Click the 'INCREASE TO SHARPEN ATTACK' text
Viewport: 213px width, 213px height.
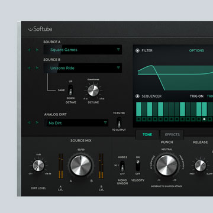tap(167, 186)
